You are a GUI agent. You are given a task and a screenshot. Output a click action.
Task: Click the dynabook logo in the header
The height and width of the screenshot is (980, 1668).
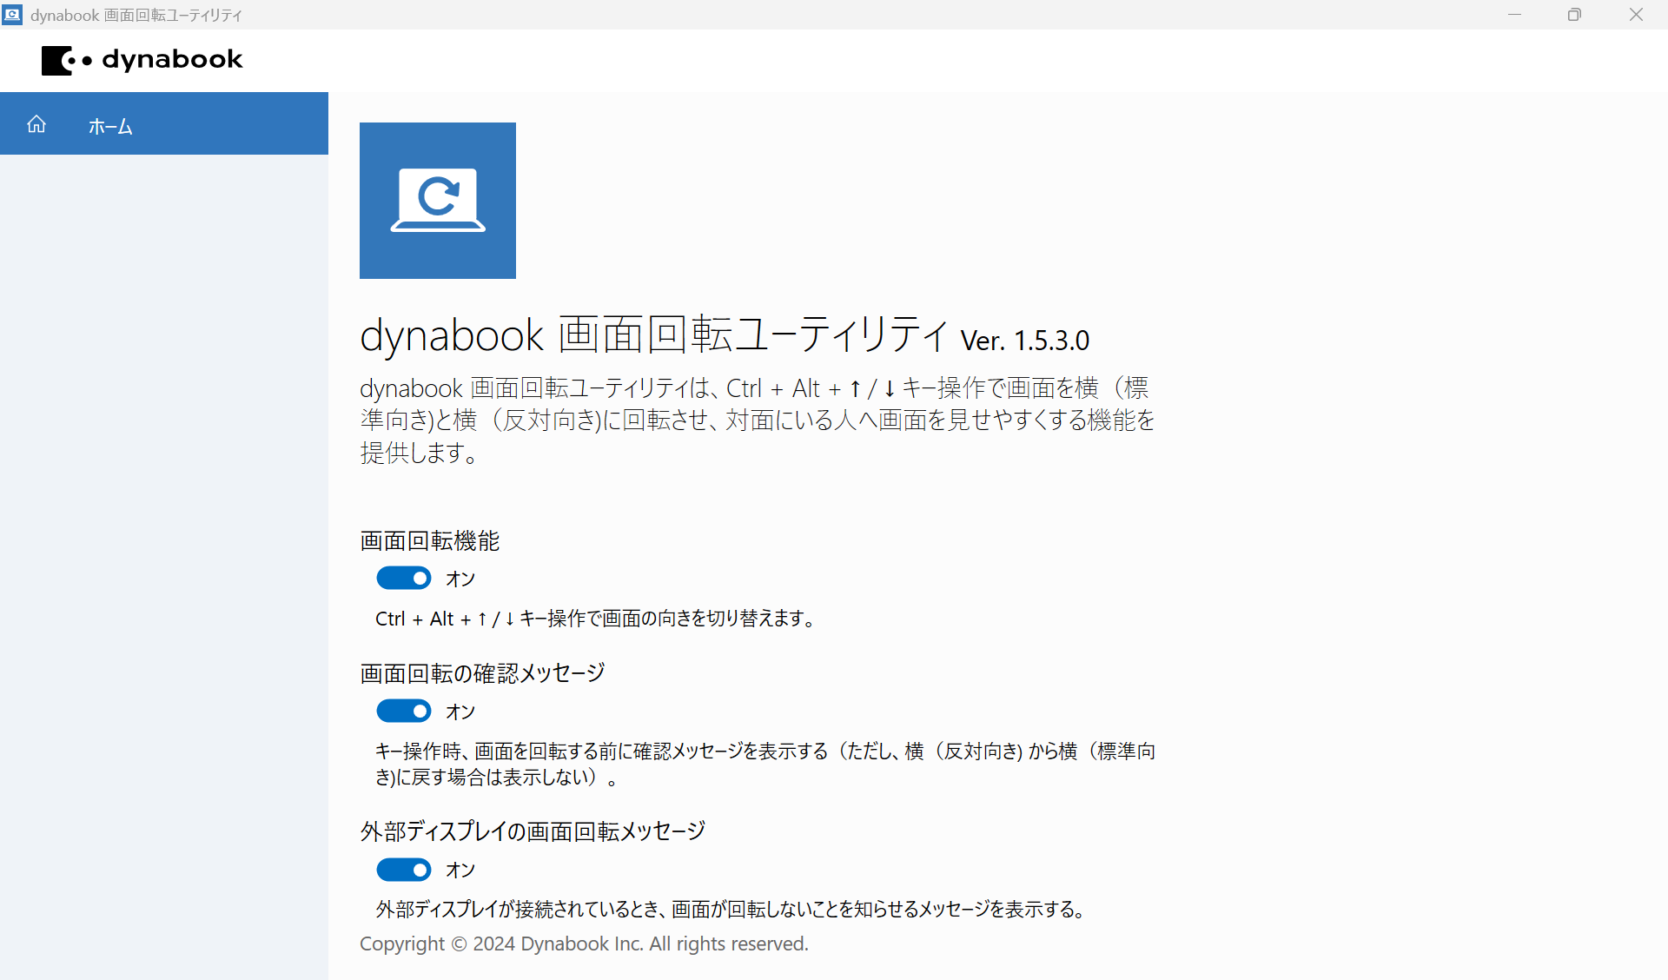tap(142, 60)
